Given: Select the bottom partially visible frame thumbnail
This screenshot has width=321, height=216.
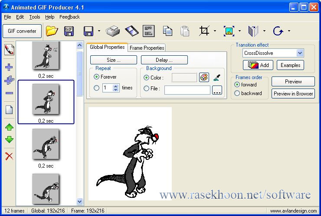Looking at the screenshot, I should point(46,189).
